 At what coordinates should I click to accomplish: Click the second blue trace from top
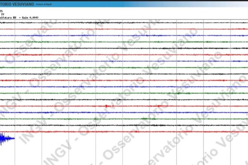(124, 61)
